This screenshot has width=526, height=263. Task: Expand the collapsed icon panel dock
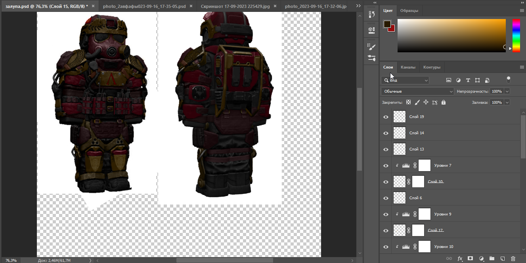pos(374,3)
